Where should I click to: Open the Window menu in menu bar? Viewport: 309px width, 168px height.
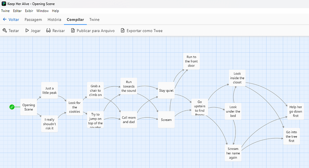tap(43, 11)
